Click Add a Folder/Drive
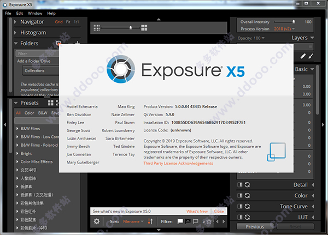Viewport: 328px width, 235px height. click(34, 61)
